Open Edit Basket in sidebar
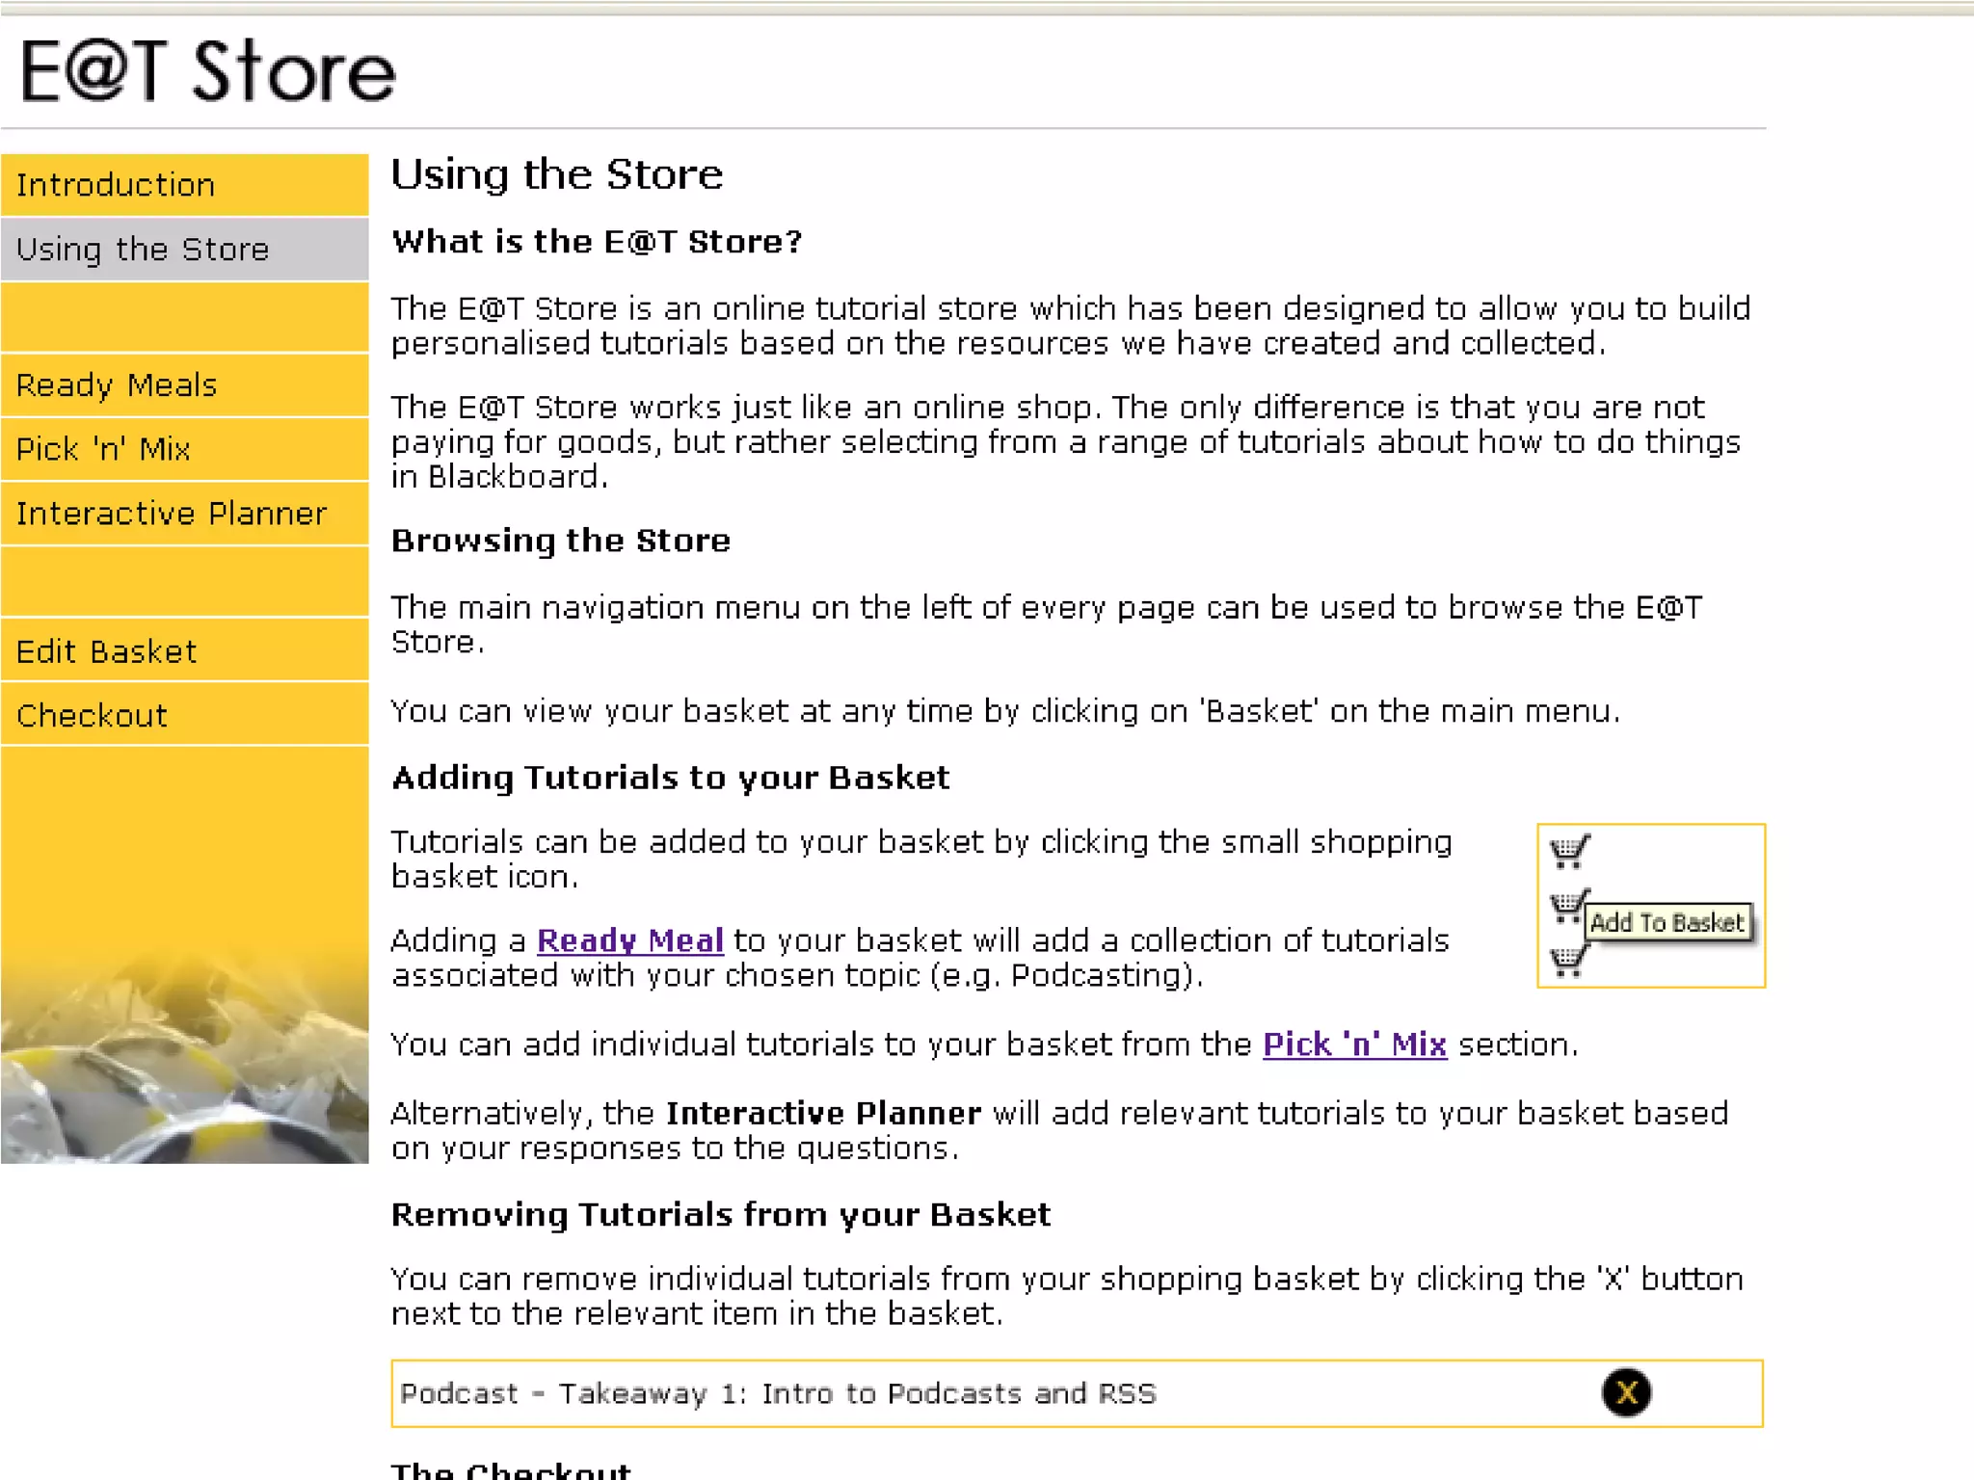This screenshot has height=1480, width=1974. pyautogui.click(x=106, y=651)
